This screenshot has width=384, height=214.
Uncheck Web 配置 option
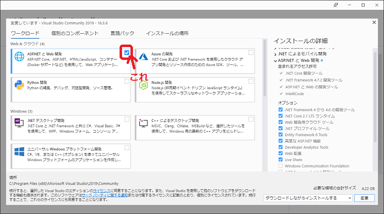[x=280, y=154]
